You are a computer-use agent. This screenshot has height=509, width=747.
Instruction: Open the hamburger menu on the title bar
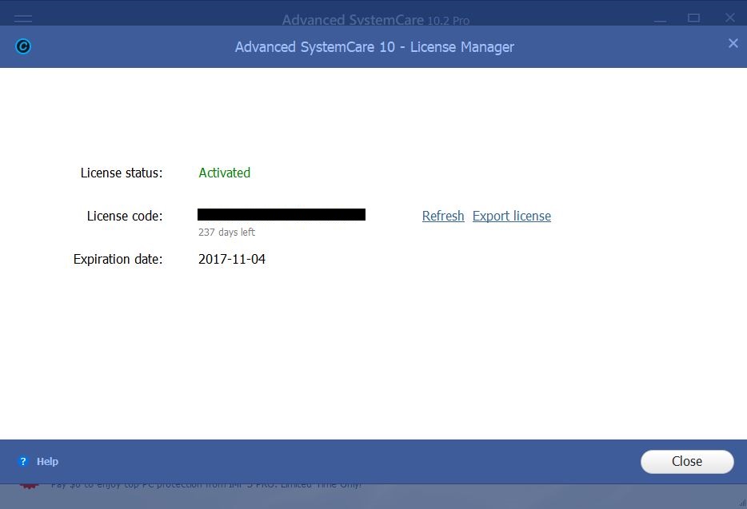click(x=22, y=20)
